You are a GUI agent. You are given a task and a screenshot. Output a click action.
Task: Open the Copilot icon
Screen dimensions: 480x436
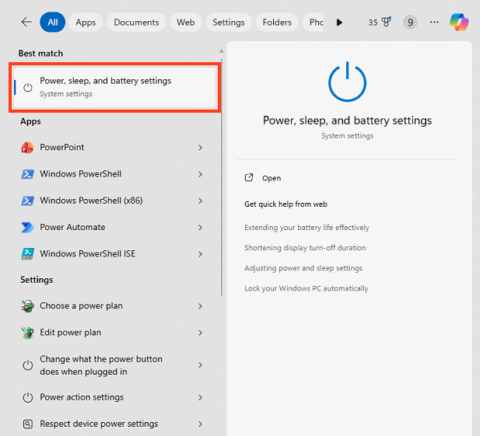click(459, 22)
